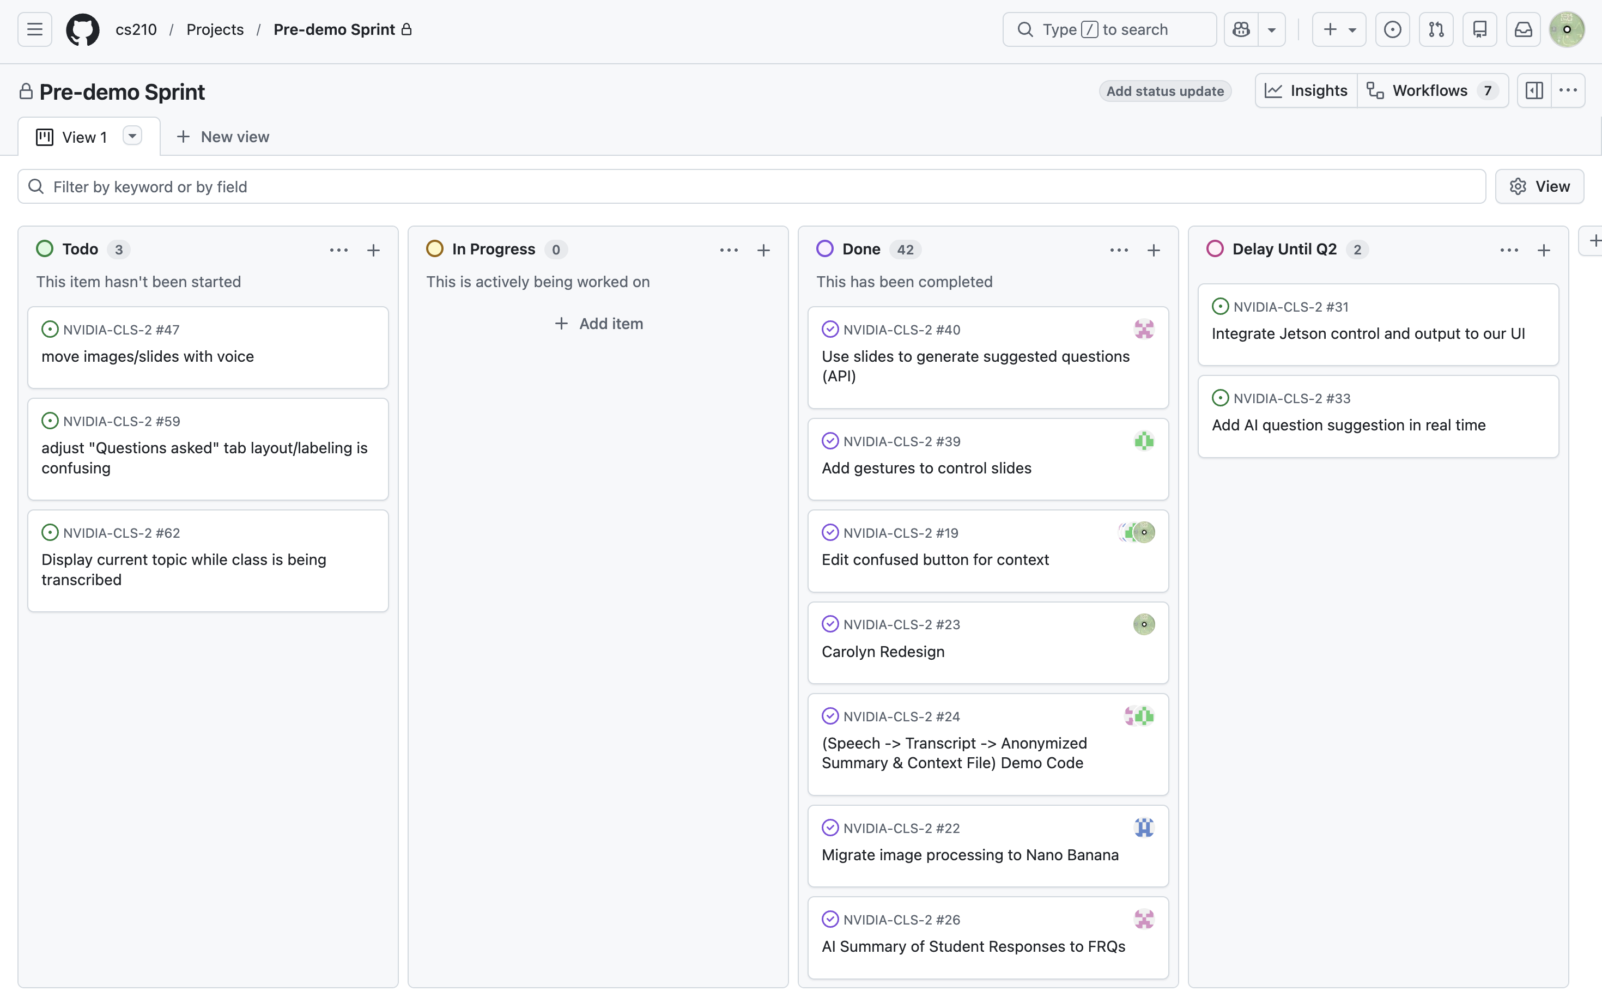
Task: Open card 'Display current topic while class is being transcribed'
Action: [x=208, y=561]
